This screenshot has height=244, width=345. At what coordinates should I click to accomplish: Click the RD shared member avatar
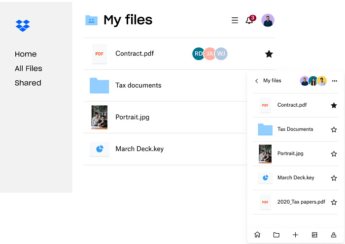click(x=198, y=54)
